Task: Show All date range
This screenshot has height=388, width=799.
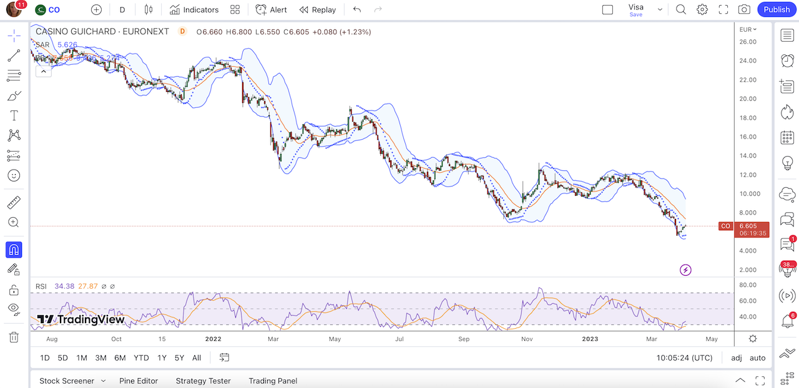Action: tap(197, 357)
